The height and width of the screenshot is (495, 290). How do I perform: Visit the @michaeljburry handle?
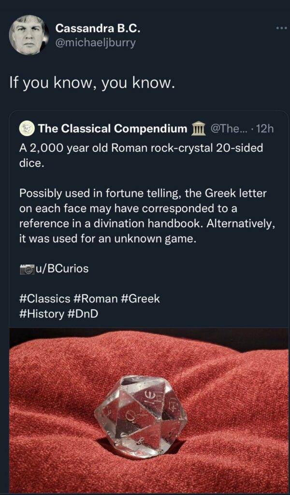pyautogui.click(x=96, y=43)
